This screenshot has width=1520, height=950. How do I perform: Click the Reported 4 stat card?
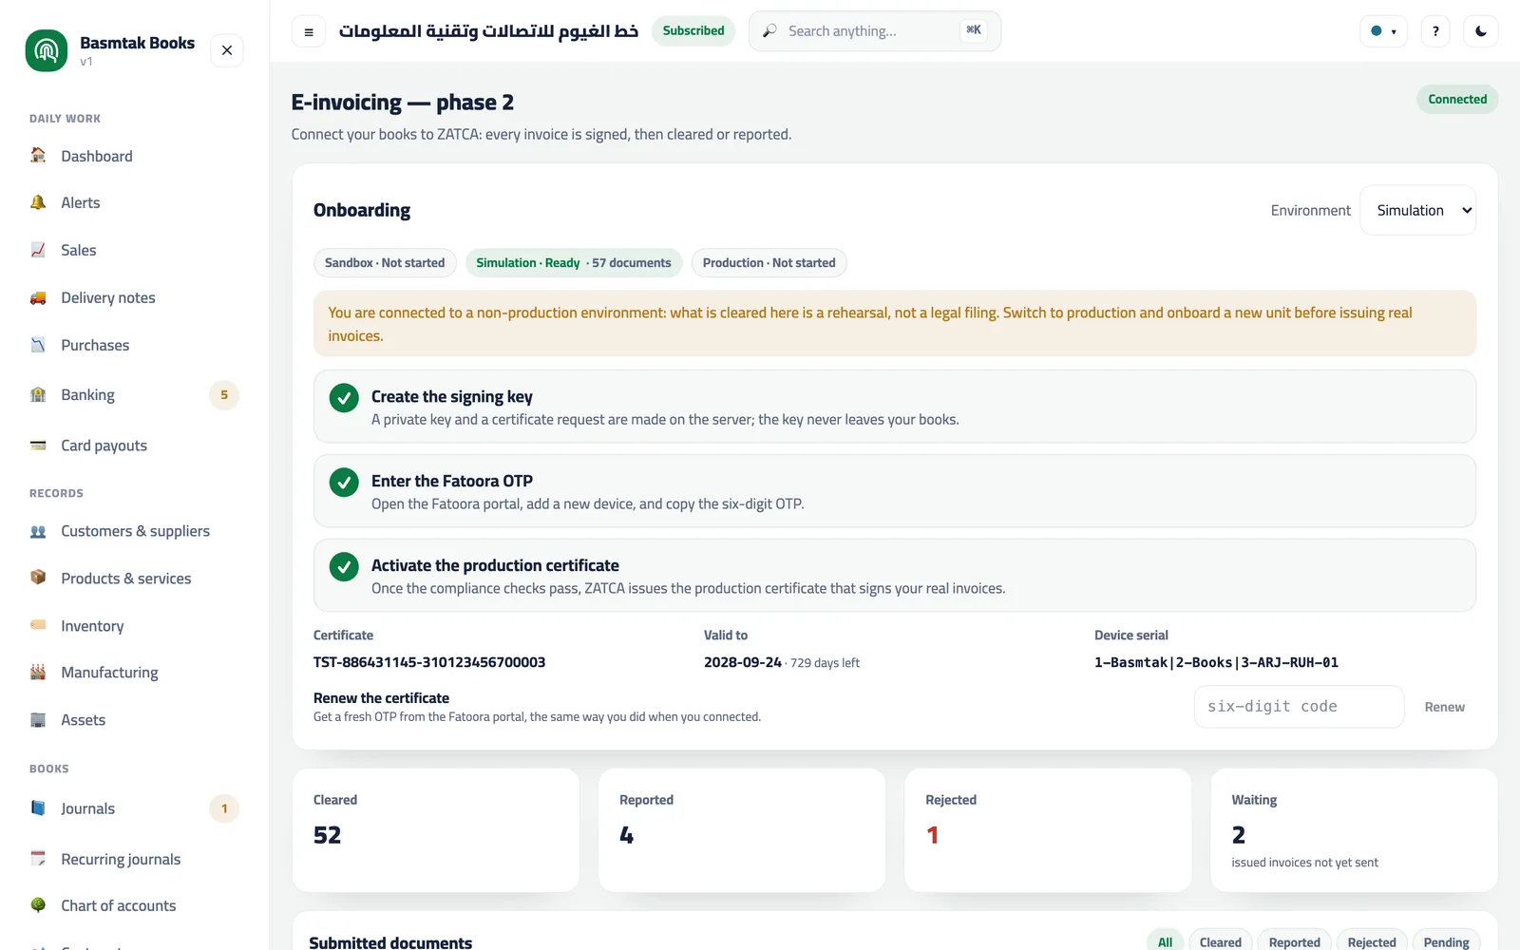[742, 830]
